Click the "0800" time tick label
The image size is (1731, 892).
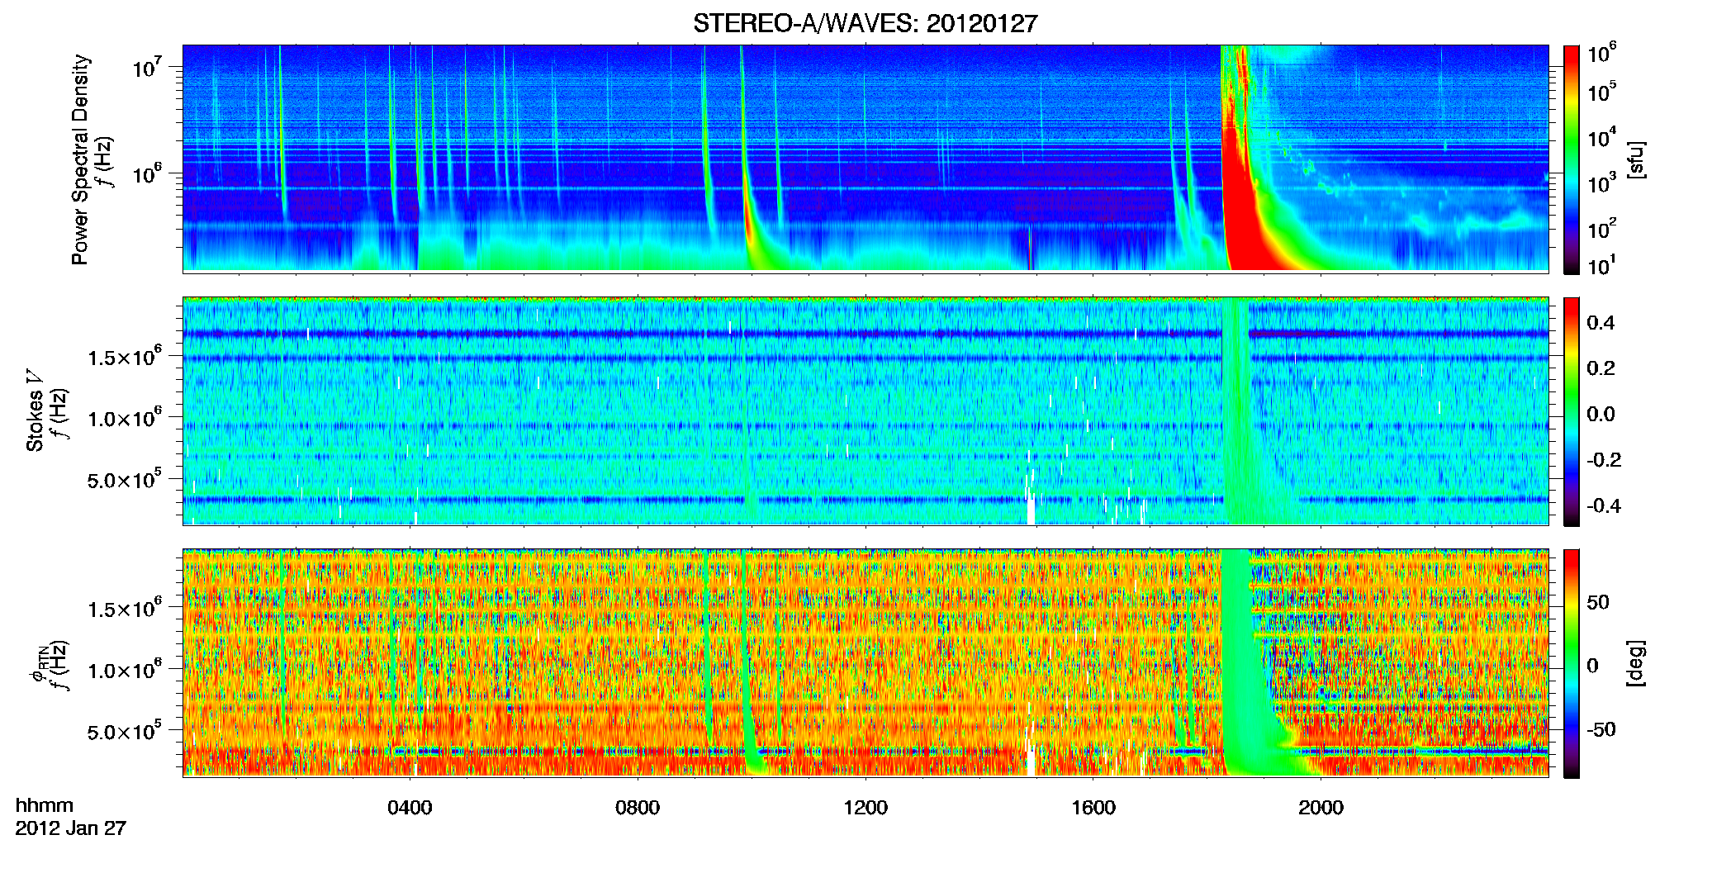[x=638, y=807]
